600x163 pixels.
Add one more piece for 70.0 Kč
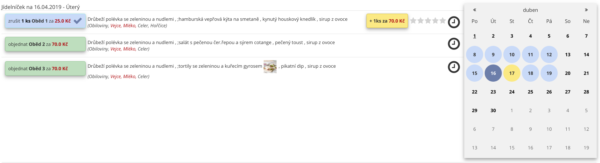[x=387, y=21]
